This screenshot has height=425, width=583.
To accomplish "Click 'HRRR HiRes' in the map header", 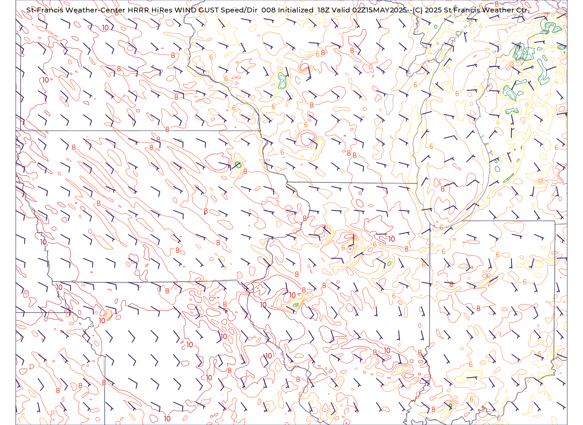I will point(150,10).
